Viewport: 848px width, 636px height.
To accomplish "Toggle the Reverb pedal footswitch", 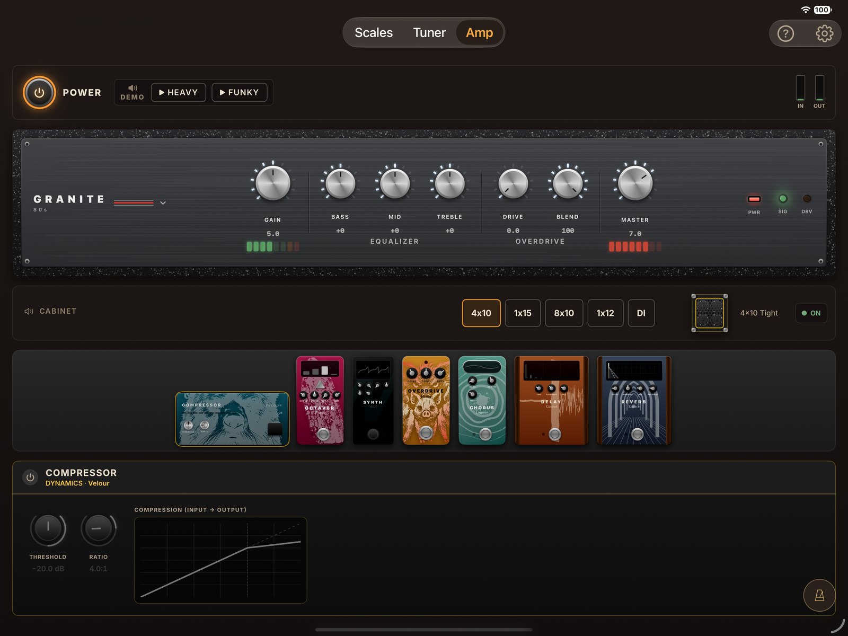I will click(x=637, y=435).
